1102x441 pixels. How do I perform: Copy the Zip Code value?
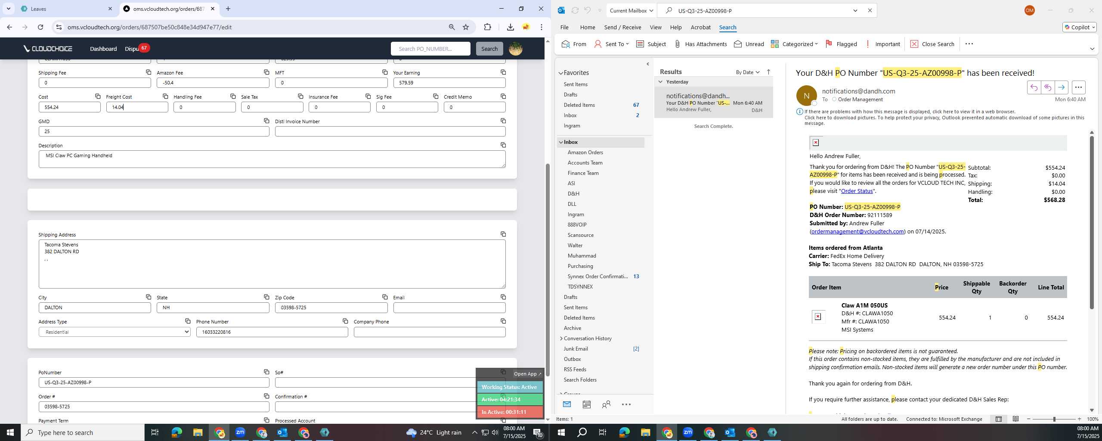tap(385, 297)
